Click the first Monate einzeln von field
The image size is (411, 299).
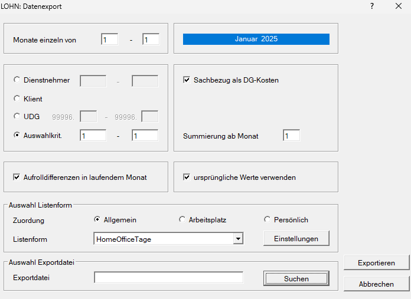(109, 40)
